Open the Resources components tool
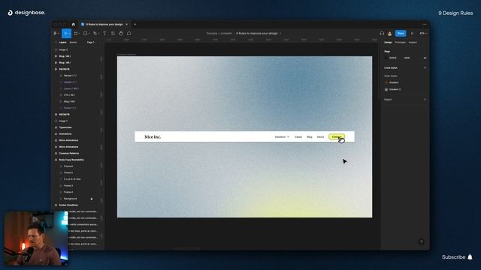The height and width of the screenshot is (270, 481). (x=113, y=33)
